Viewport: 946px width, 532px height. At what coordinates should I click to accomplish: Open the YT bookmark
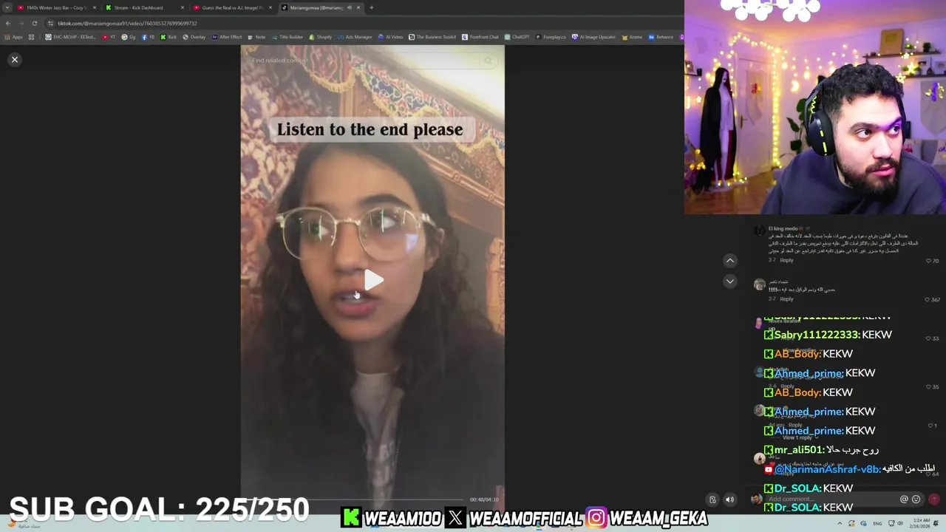click(109, 37)
